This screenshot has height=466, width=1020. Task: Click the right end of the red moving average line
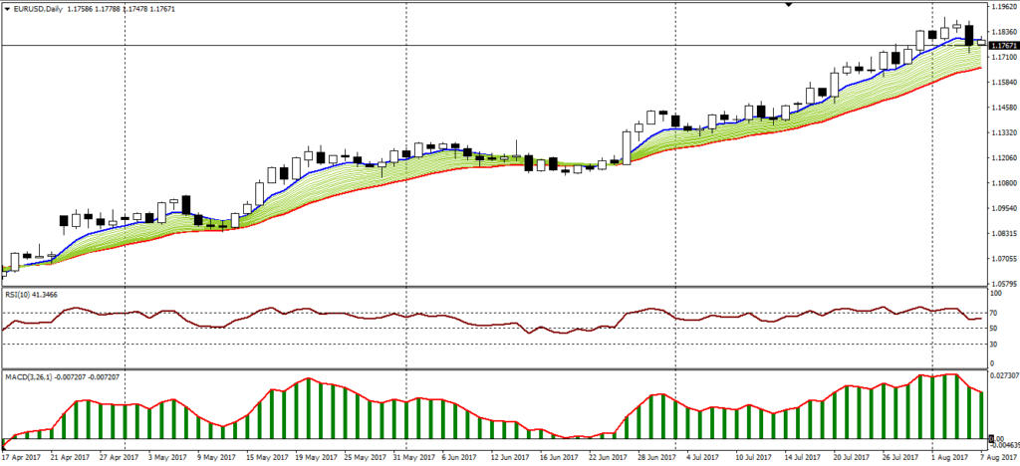[x=981, y=69]
